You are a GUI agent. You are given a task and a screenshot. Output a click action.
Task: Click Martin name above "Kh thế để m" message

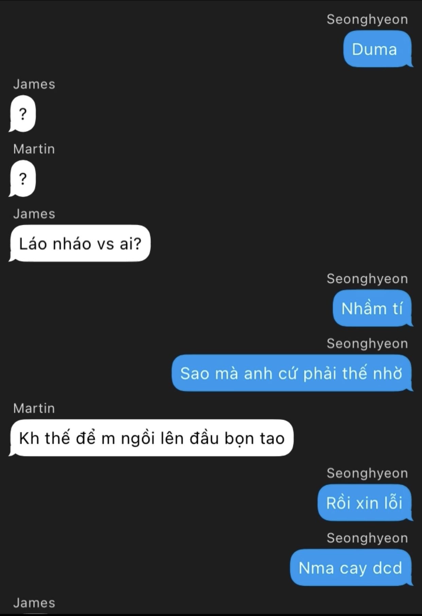click(34, 408)
